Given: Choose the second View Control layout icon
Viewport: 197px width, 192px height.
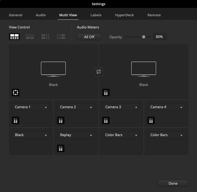Looking at the screenshot, I should click(x=30, y=37).
